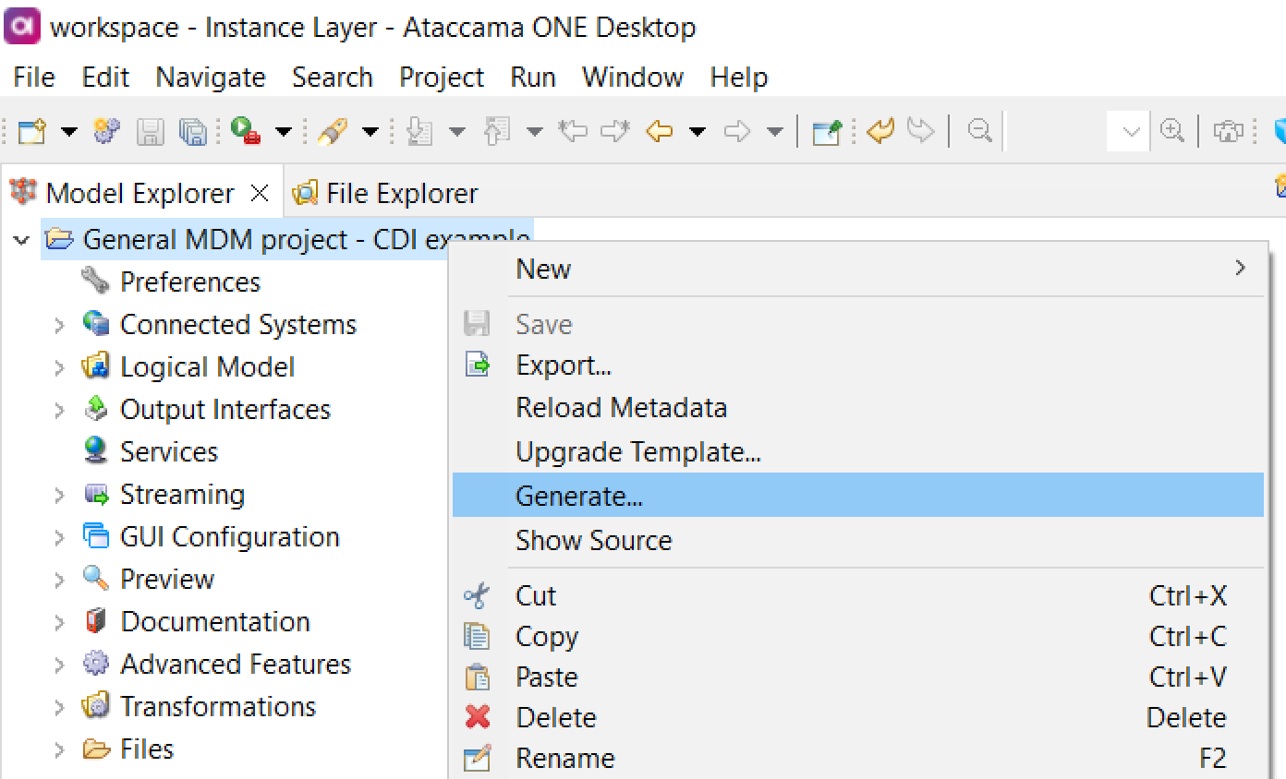Open the Navigate menu

click(x=211, y=77)
